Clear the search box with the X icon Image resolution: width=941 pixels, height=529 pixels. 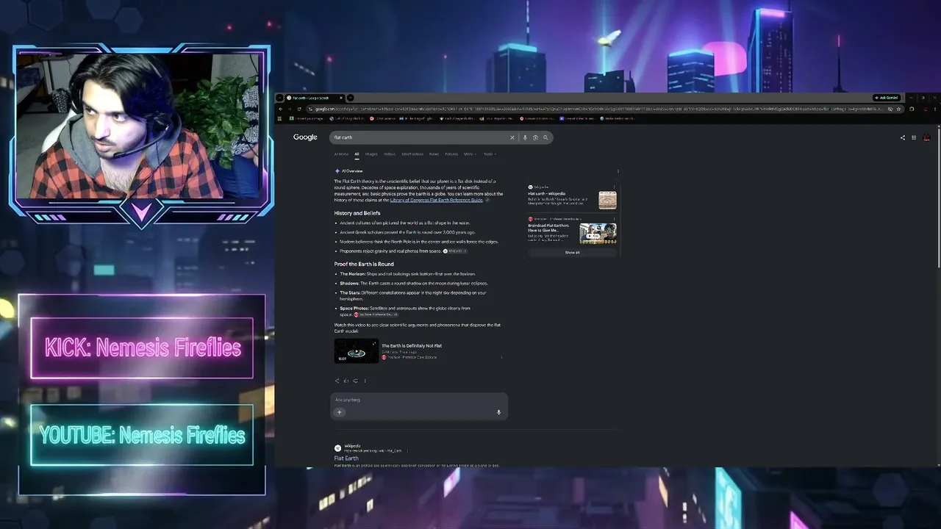tap(512, 137)
